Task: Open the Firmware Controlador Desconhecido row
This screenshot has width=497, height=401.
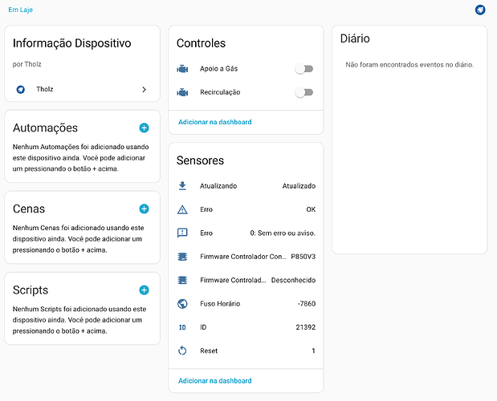Action: pos(246,280)
